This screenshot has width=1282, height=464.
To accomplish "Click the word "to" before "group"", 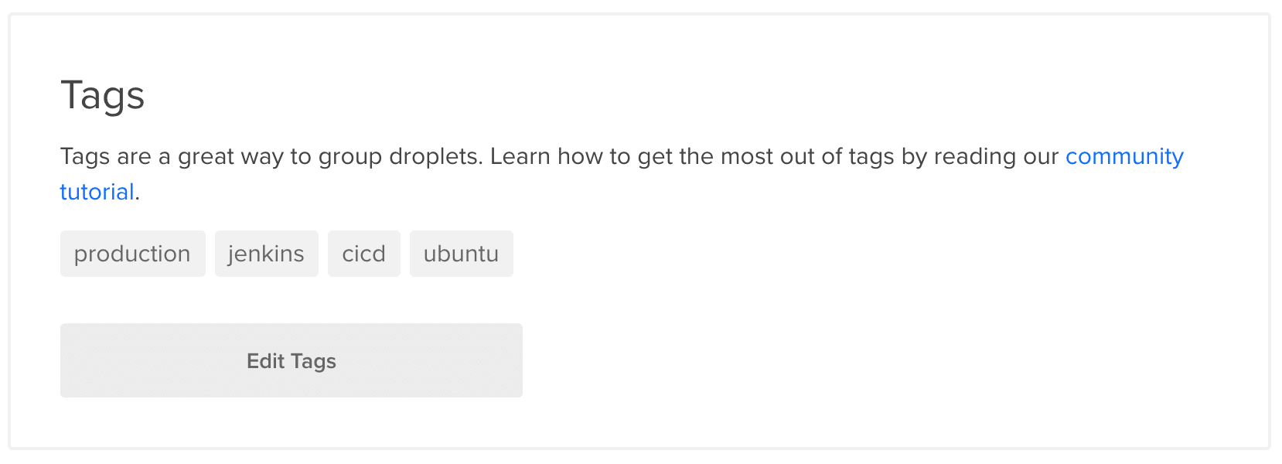I will (x=301, y=156).
